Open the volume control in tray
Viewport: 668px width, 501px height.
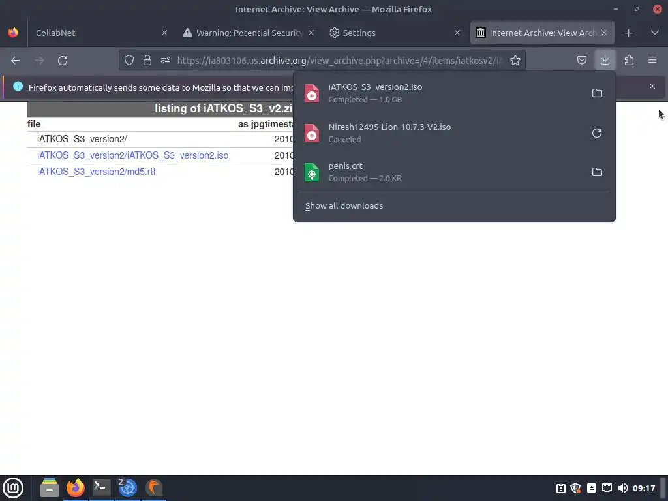coord(622,488)
